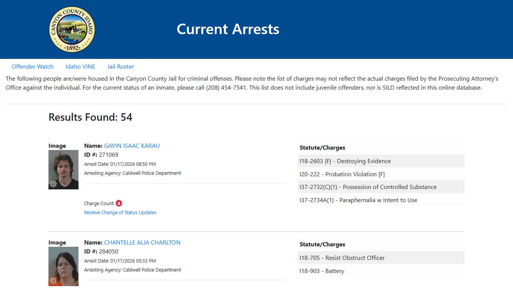Visit the Idaho VINE link
Viewport: 513px width, 288px height.
pyautogui.click(x=80, y=66)
